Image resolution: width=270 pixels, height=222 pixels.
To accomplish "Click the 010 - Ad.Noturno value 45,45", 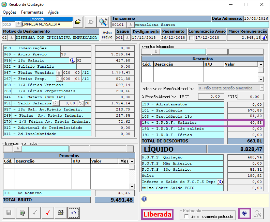I will coord(115,193).
